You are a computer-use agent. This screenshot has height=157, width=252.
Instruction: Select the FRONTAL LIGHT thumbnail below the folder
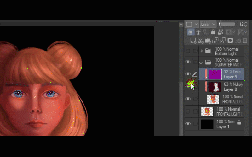coord(207,112)
